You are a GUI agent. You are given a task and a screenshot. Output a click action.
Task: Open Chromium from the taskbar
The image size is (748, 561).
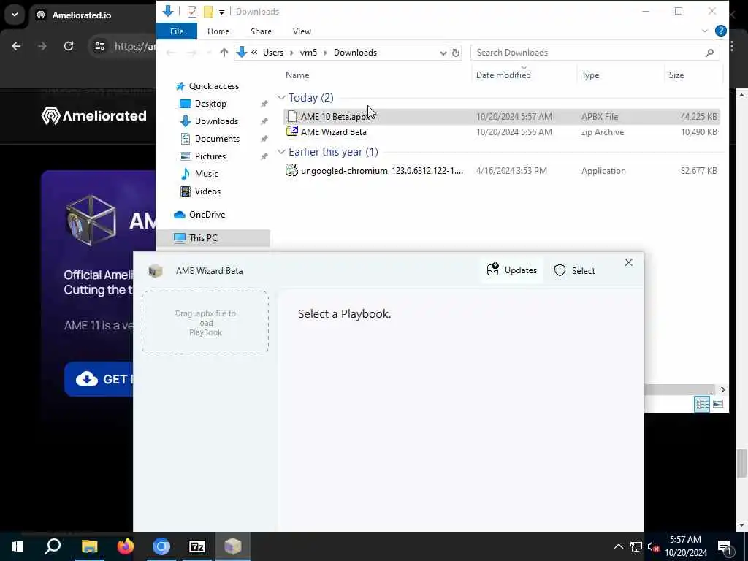coord(161,546)
